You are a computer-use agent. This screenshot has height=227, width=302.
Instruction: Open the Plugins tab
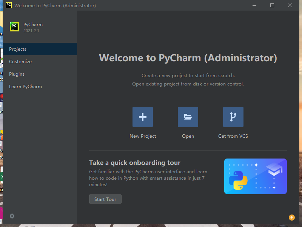pos(40,74)
